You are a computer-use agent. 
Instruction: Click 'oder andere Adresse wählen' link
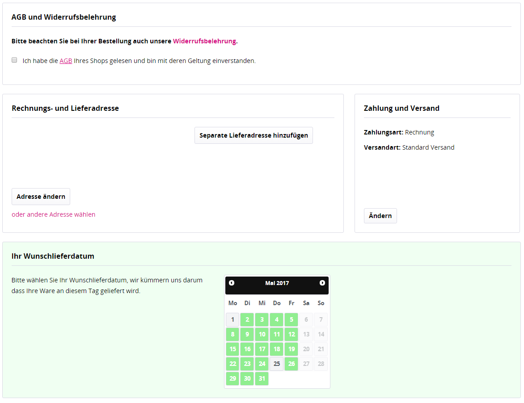tap(53, 214)
